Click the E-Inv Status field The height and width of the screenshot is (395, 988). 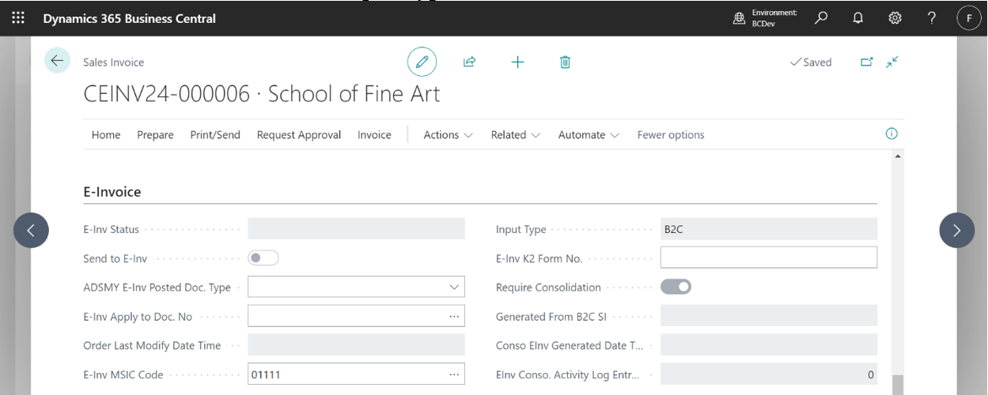356,229
